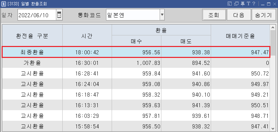Click the 941.60 sell rate cell
278x132 pixels.
(186, 73)
